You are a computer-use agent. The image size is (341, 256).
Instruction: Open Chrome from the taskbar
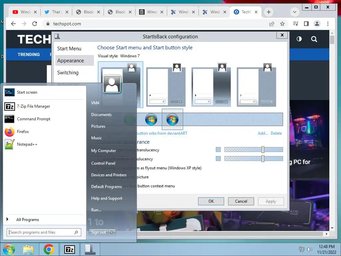click(49, 249)
